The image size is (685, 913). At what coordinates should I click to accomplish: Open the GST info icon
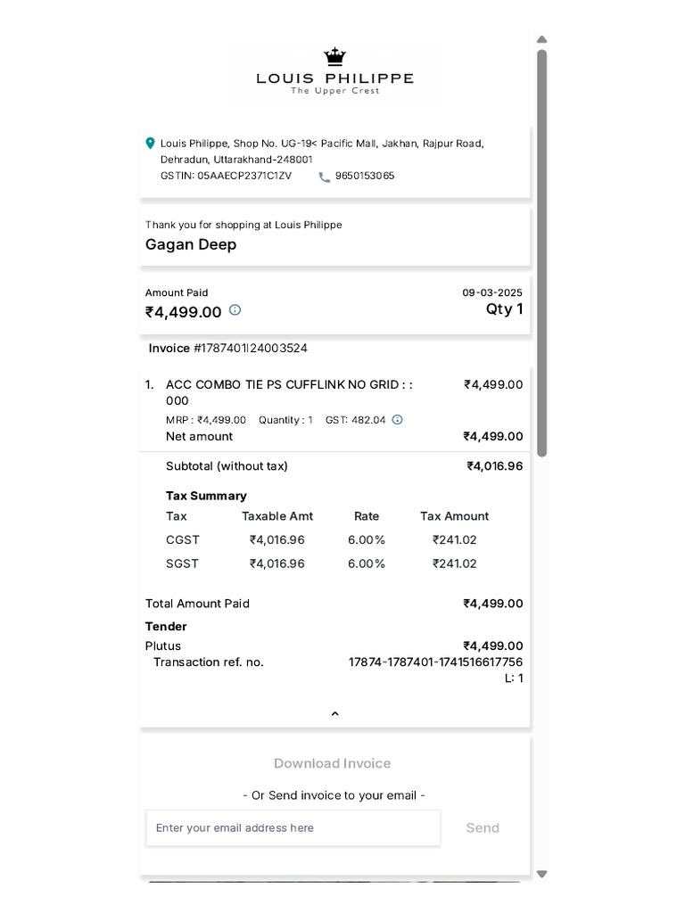[398, 419]
